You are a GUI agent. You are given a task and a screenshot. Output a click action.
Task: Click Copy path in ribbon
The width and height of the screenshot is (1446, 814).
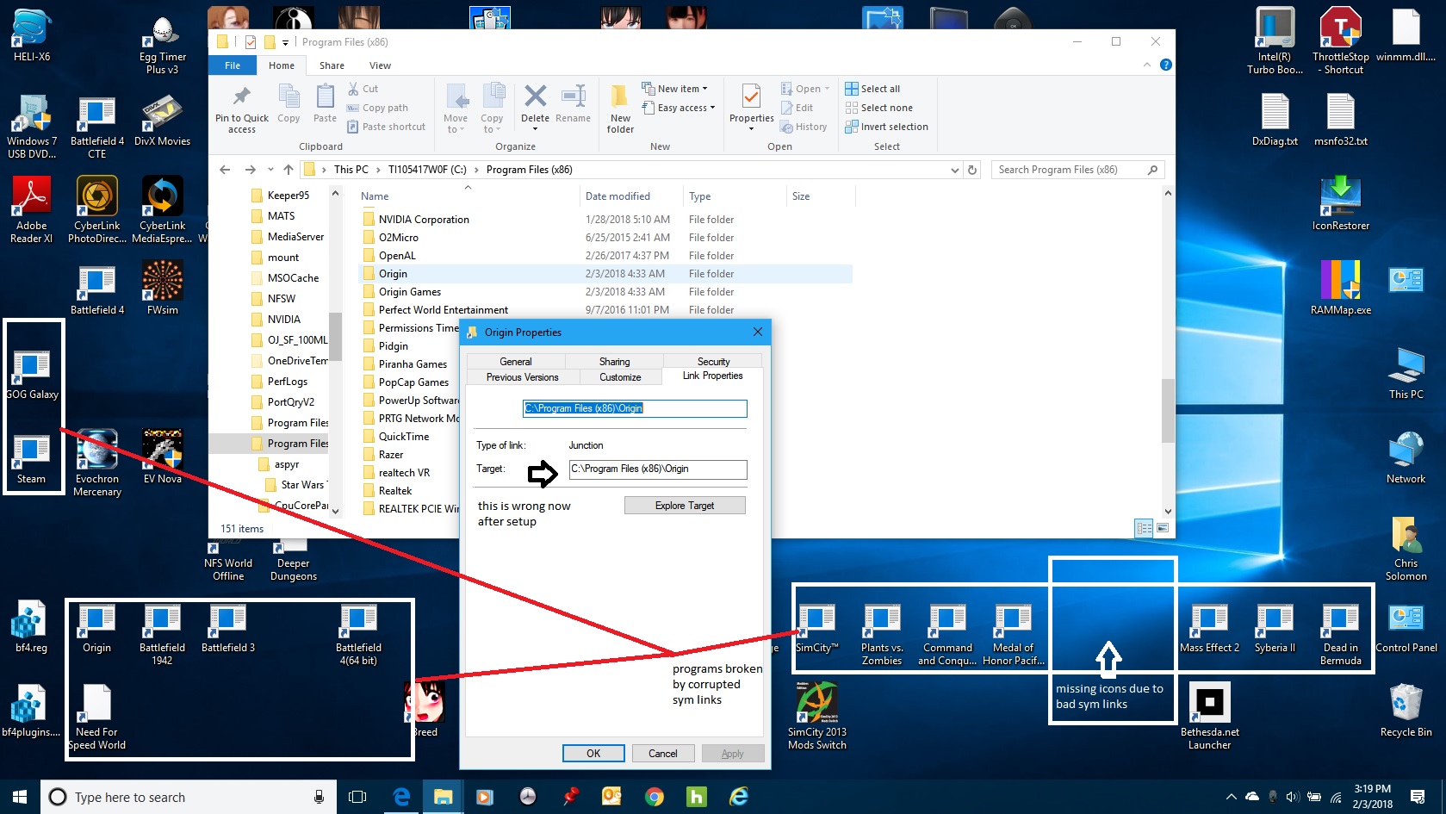[x=377, y=108]
